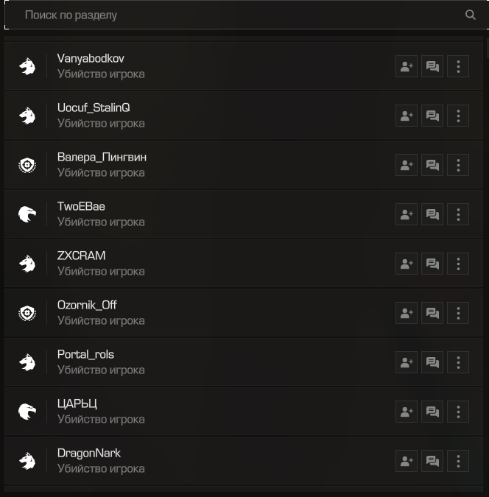
Task: Click the wolf faction icon next to Vanyabodkov
Action: point(27,66)
